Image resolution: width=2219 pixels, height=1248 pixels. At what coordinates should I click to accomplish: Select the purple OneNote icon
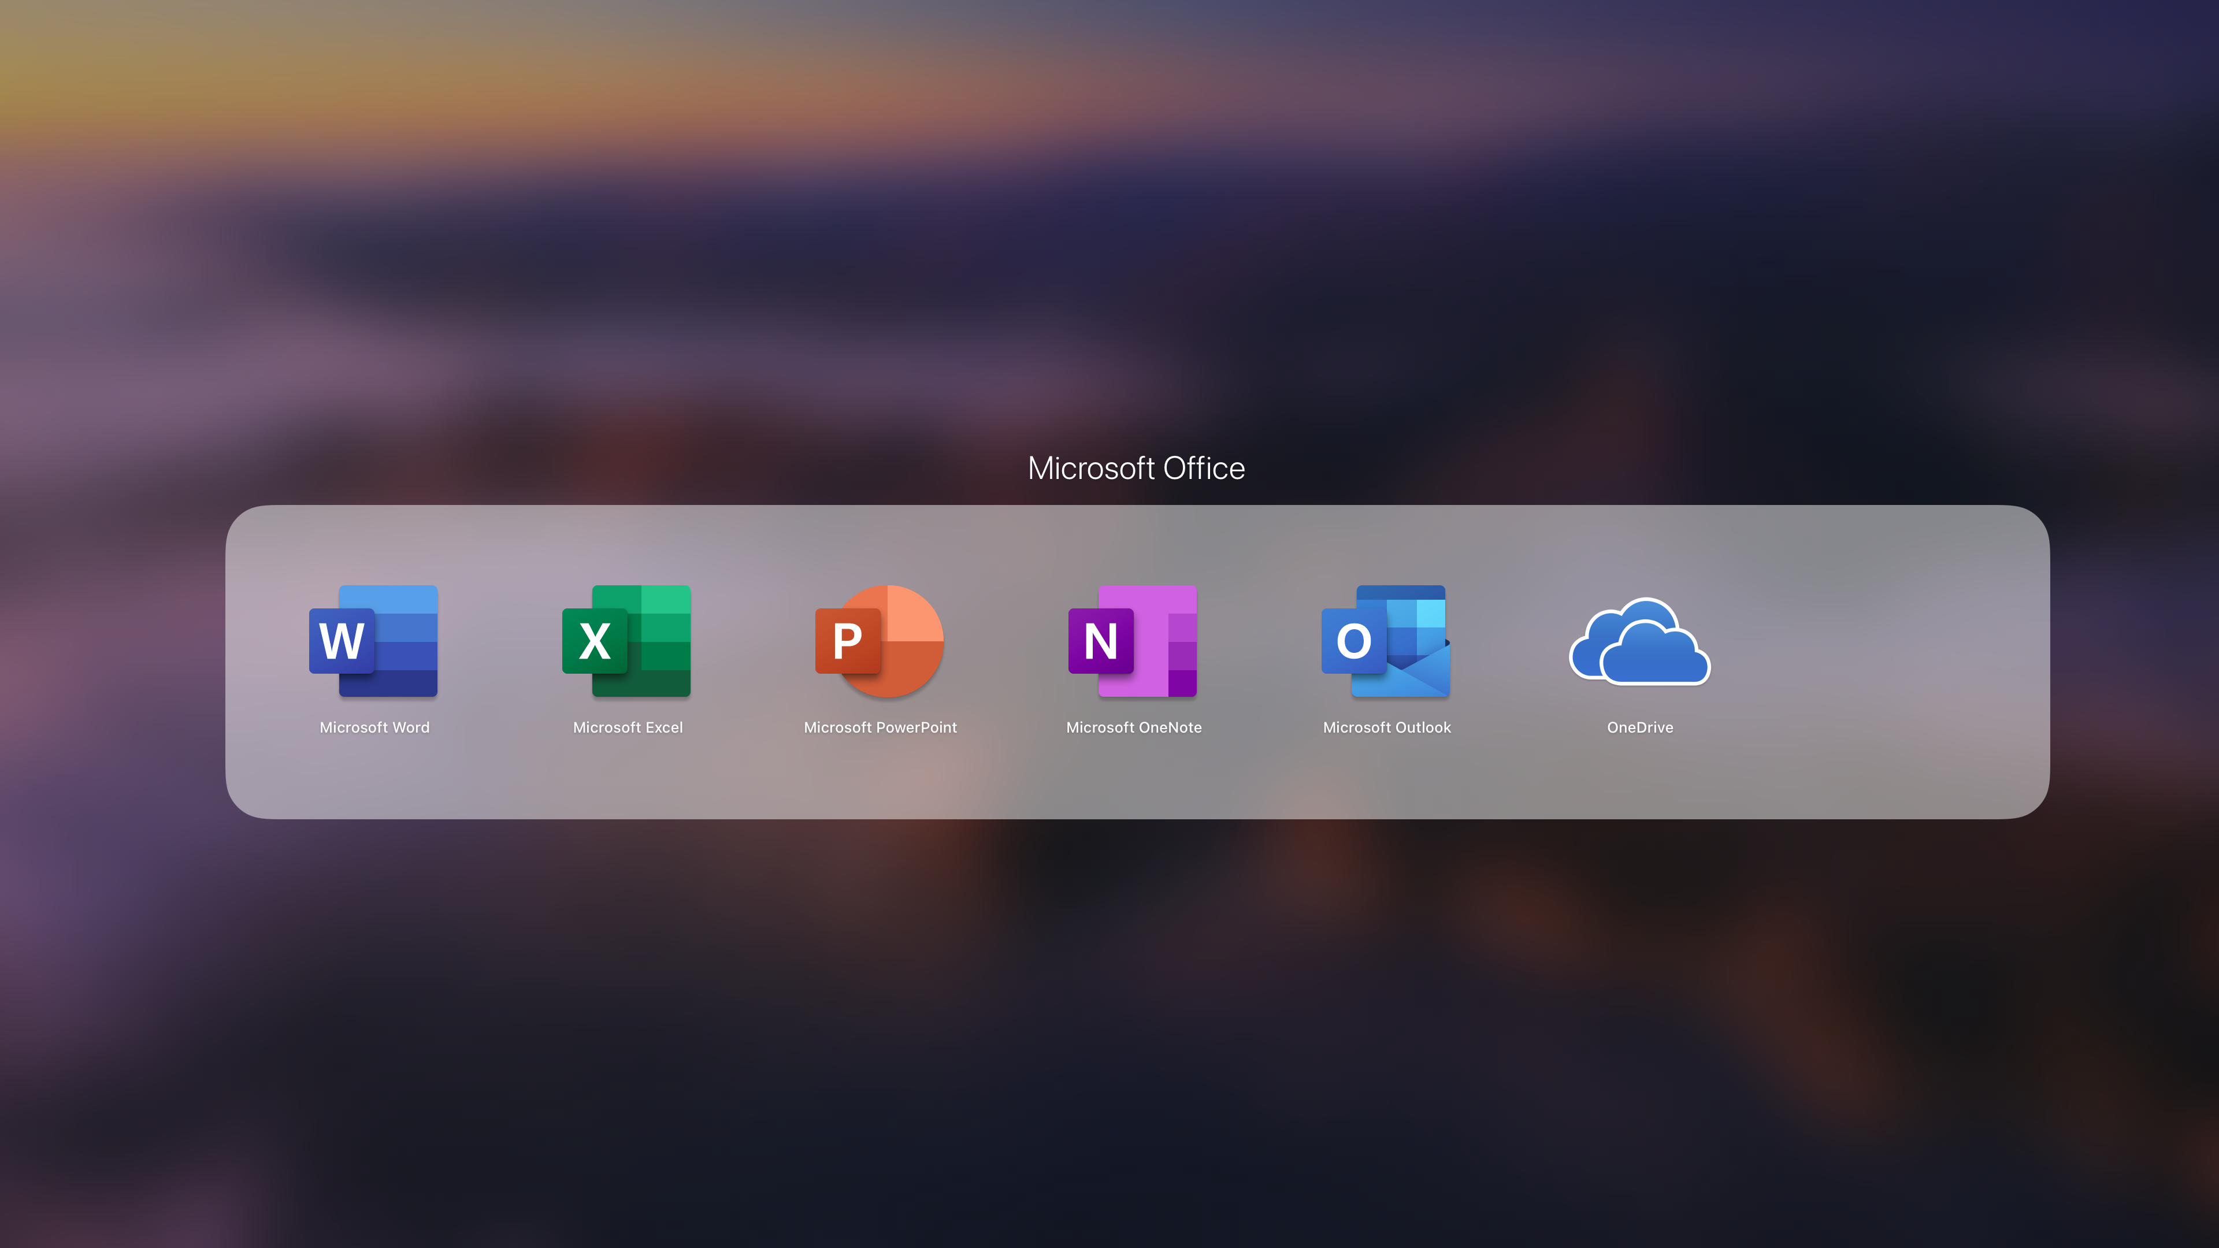[1133, 642]
